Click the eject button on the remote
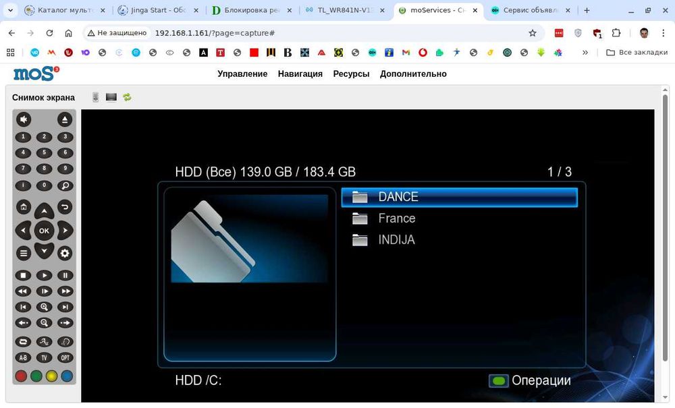 tap(65, 119)
